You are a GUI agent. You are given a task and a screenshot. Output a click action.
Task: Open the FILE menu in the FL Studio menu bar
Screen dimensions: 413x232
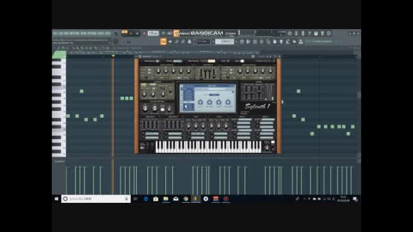tap(55, 34)
